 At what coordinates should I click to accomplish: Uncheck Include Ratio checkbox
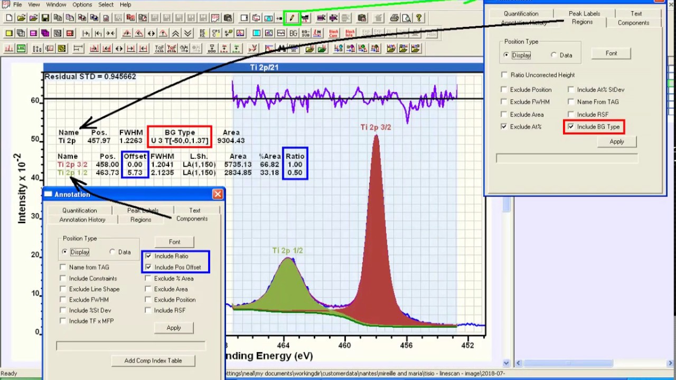click(x=148, y=256)
